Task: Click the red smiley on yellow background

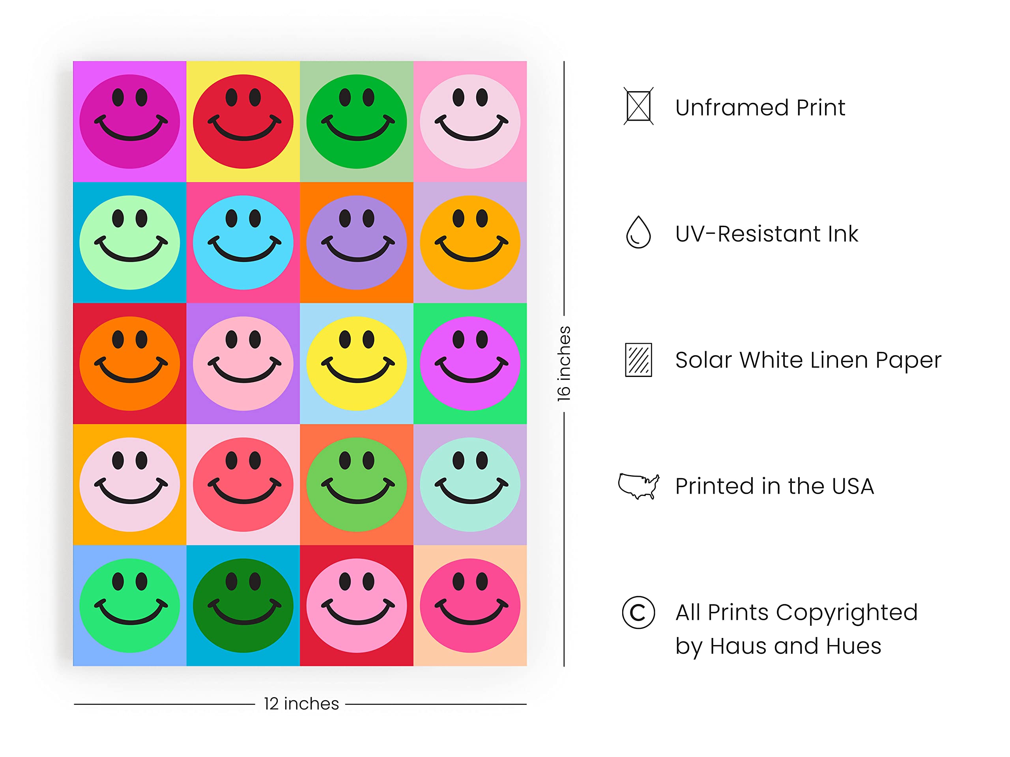Action: tap(243, 122)
